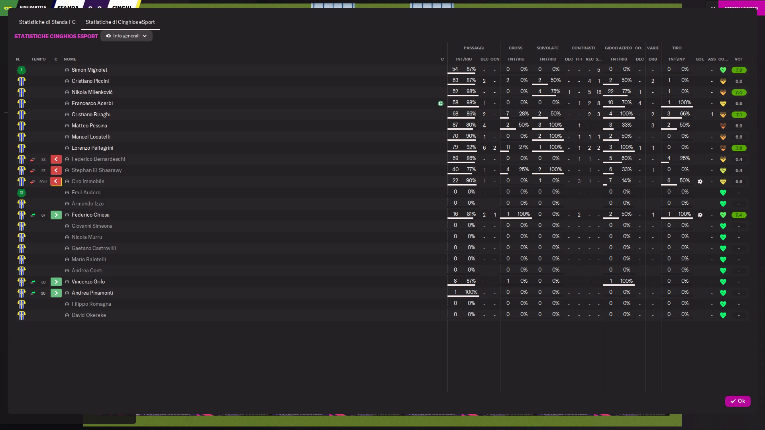Viewport: 765px width, 430px height.
Task: Click Simon Mignolet's goalkeeper shirt icon
Action: [x=22, y=70]
